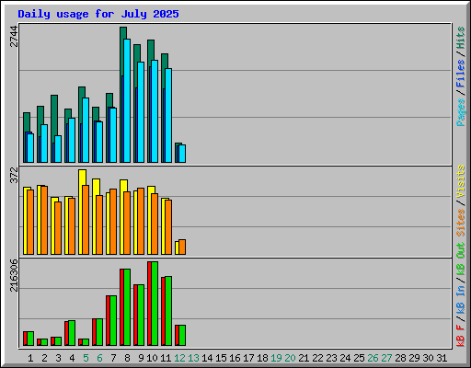Click day number 17 on the axis
This screenshot has height=368, width=471.
point(248,358)
